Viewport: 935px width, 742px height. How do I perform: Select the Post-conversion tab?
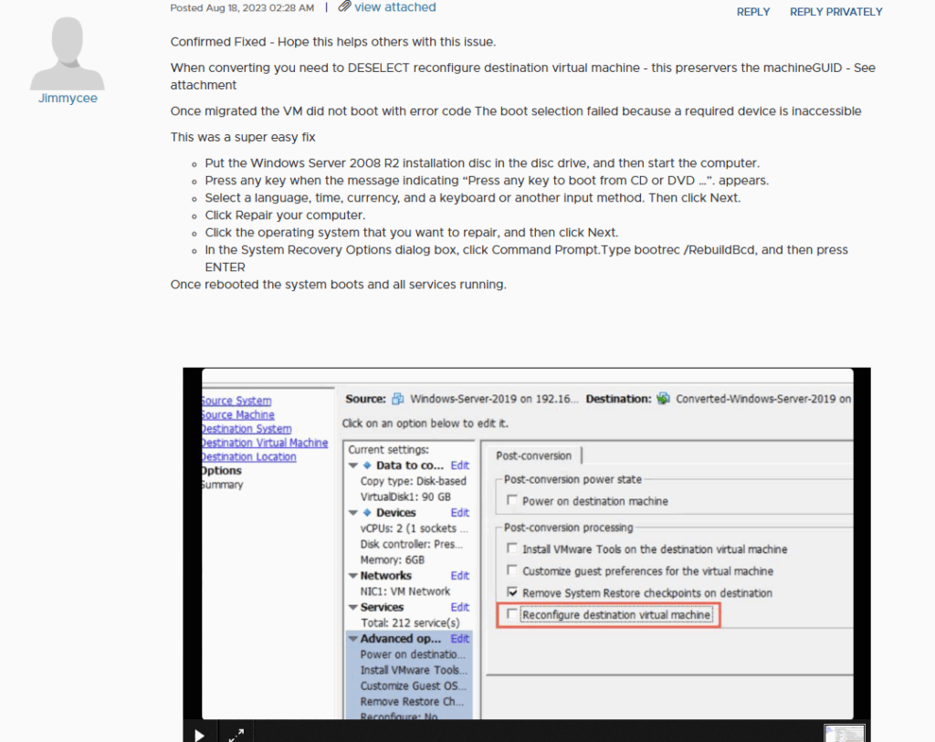click(x=533, y=455)
